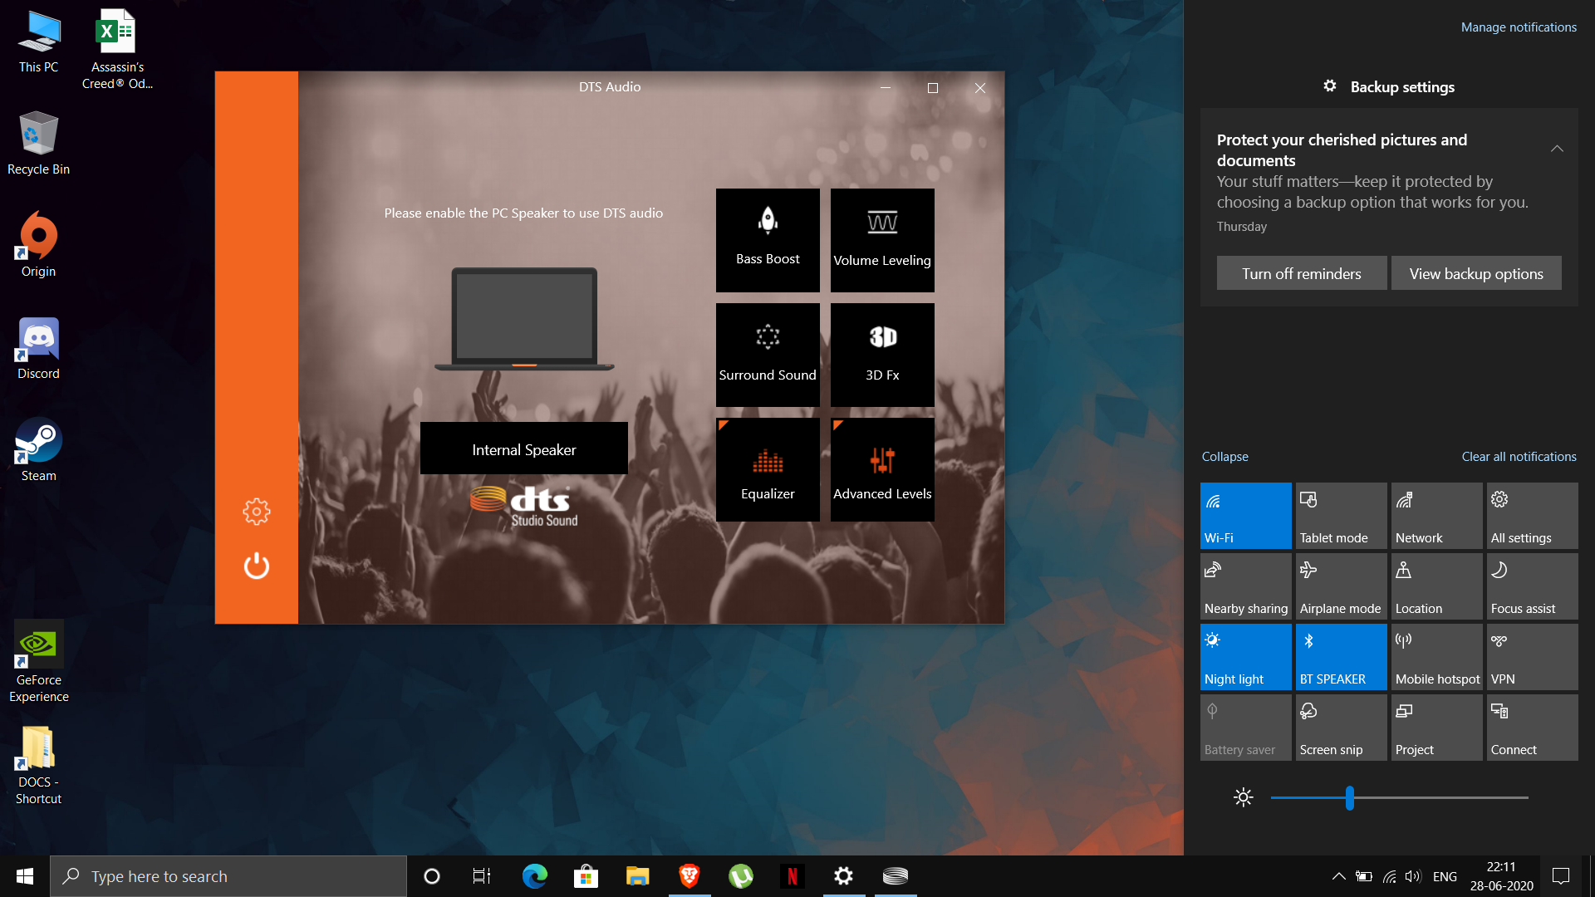Screen dimensions: 1595x897
Task: Adjust the brightness slider handle
Action: coord(1350,797)
